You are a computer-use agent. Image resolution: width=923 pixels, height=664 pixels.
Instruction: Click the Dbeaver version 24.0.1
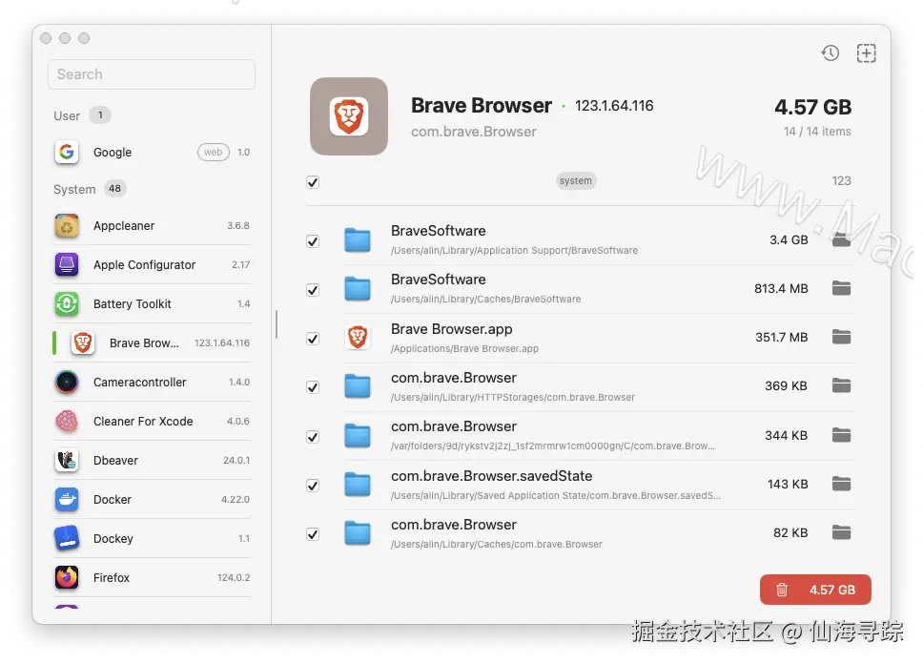236,460
